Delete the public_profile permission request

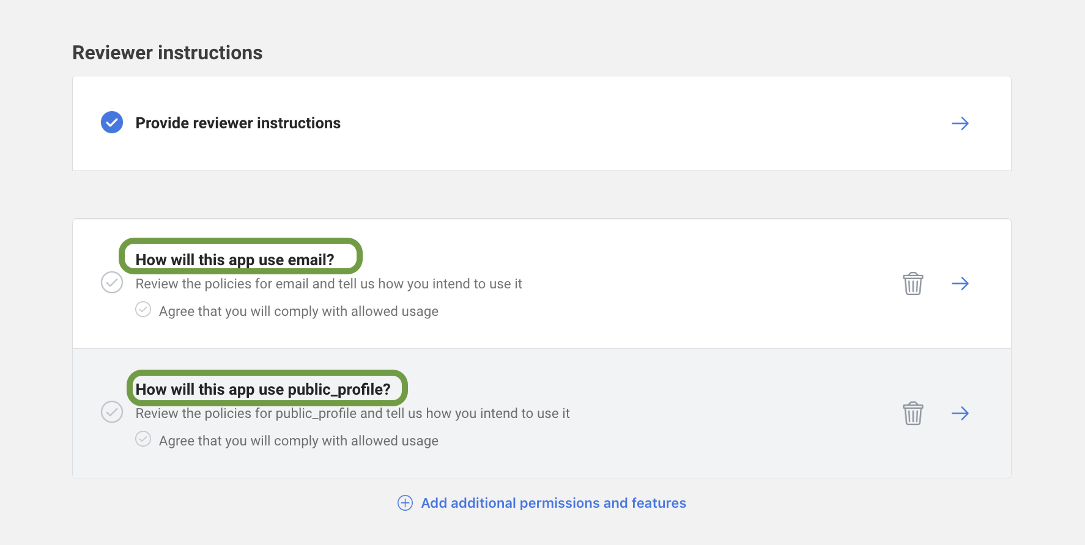point(913,413)
